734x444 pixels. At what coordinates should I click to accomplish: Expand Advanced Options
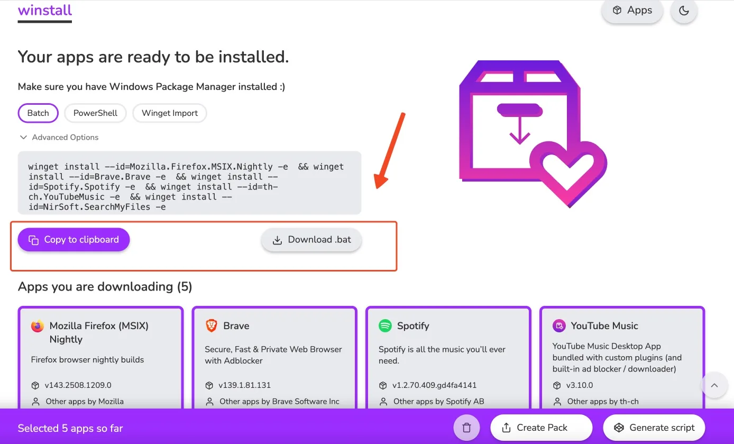(x=59, y=137)
